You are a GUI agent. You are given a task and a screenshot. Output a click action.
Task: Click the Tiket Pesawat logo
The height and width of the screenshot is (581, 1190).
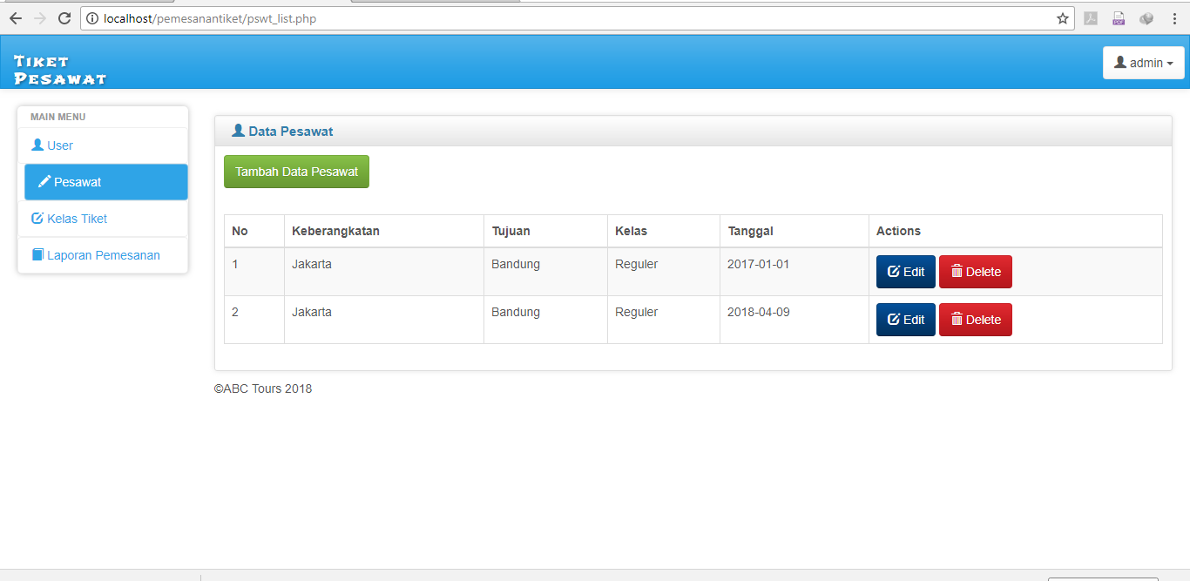tap(59, 70)
